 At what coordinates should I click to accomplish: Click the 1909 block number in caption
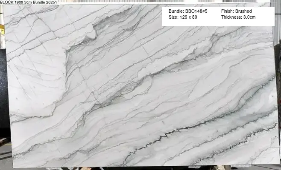coord(20,3)
